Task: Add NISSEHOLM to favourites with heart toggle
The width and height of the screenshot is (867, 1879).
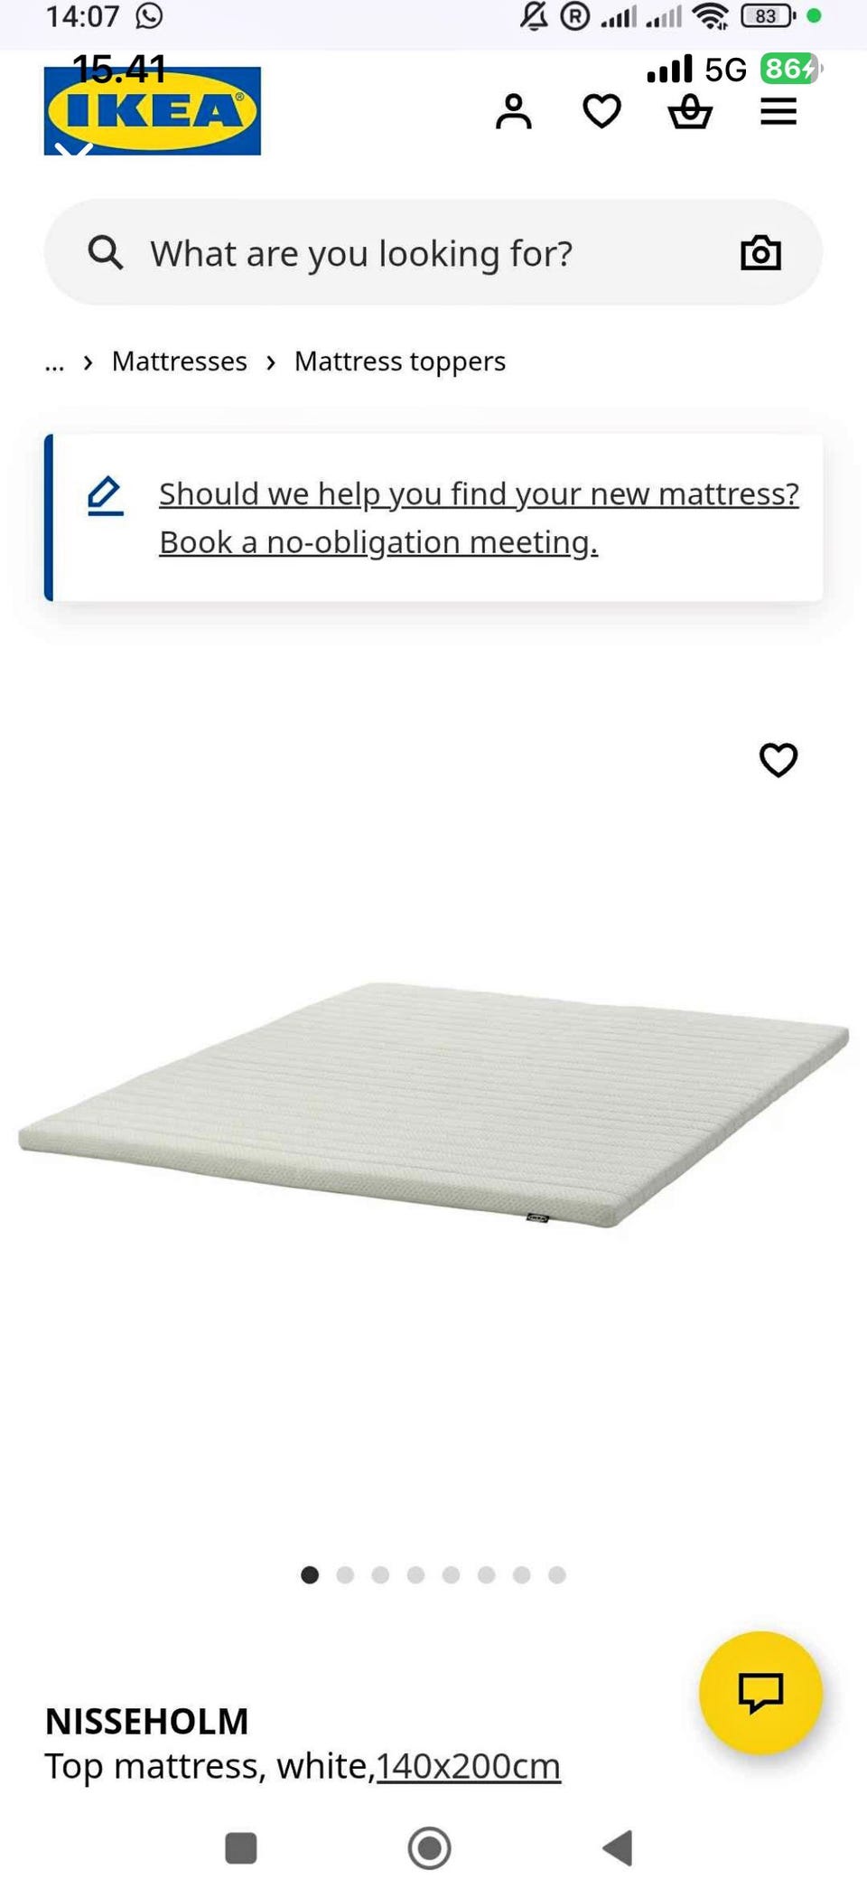Action: click(778, 760)
